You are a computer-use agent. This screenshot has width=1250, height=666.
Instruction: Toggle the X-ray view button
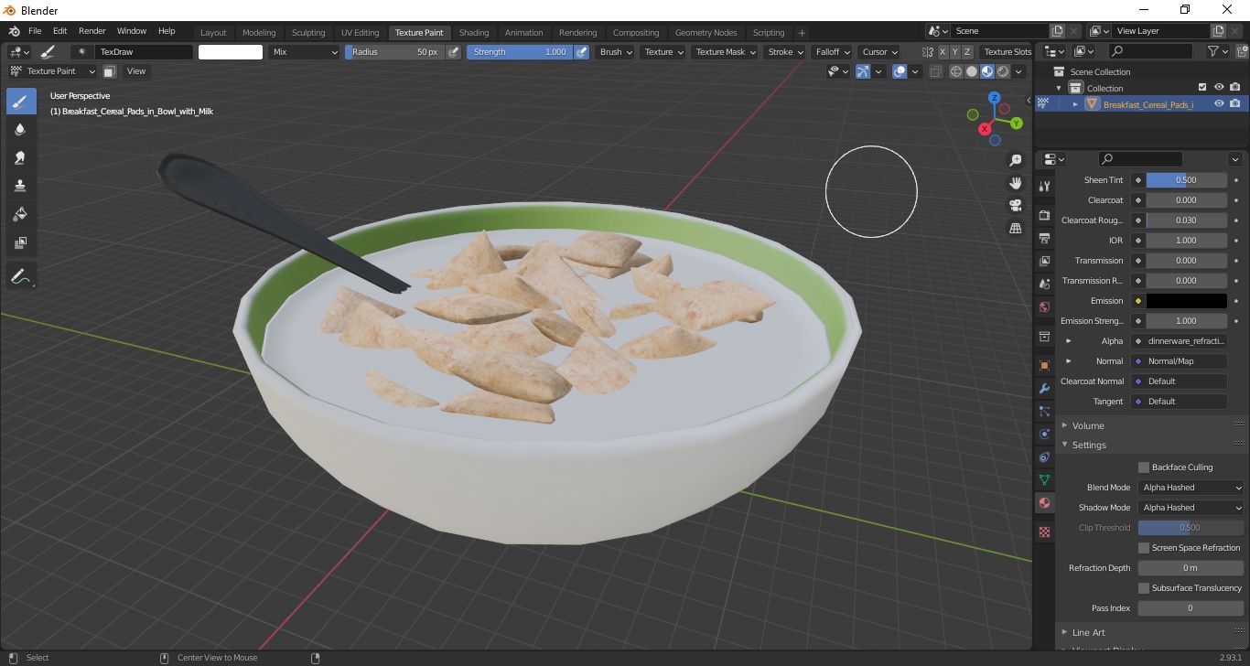(x=935, y=71)
